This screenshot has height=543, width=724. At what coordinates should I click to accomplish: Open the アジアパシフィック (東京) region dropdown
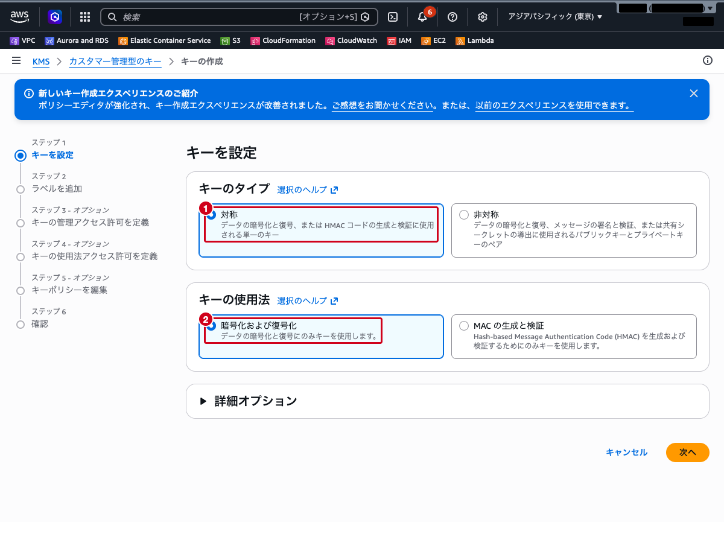click(x=555, y=17)
